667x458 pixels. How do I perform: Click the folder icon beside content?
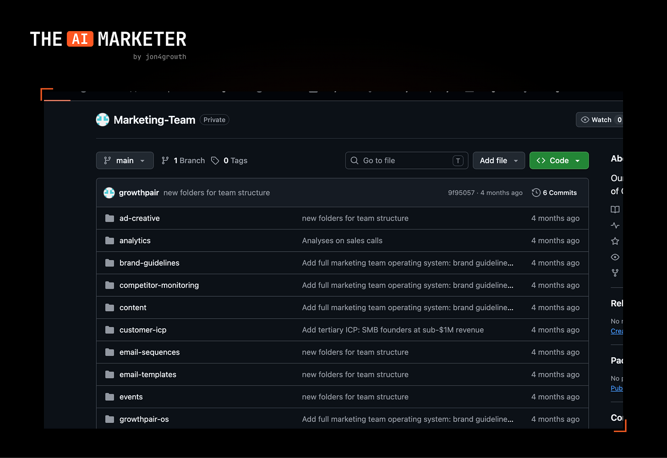pyautogui.click(x=109, y=307)
